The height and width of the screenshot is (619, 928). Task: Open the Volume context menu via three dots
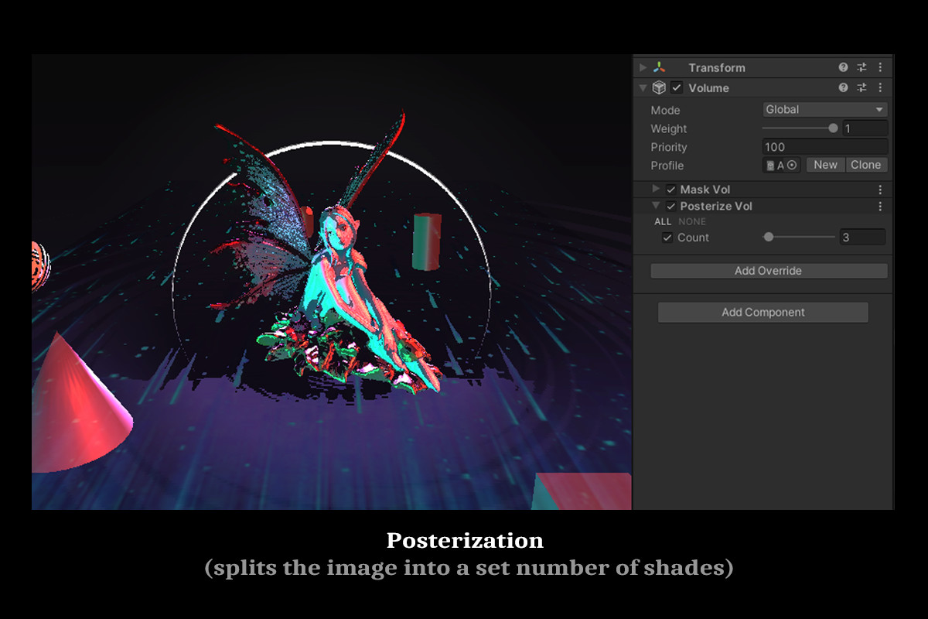880,87
